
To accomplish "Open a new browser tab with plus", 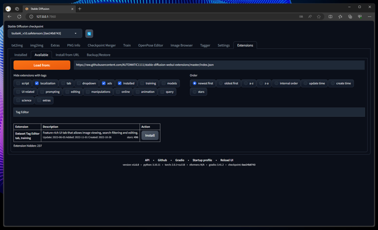I will click(80, 9).
